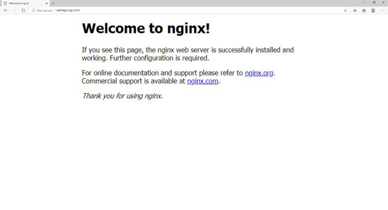
Task: View the Not secure site info
Action: pos(42,10)
